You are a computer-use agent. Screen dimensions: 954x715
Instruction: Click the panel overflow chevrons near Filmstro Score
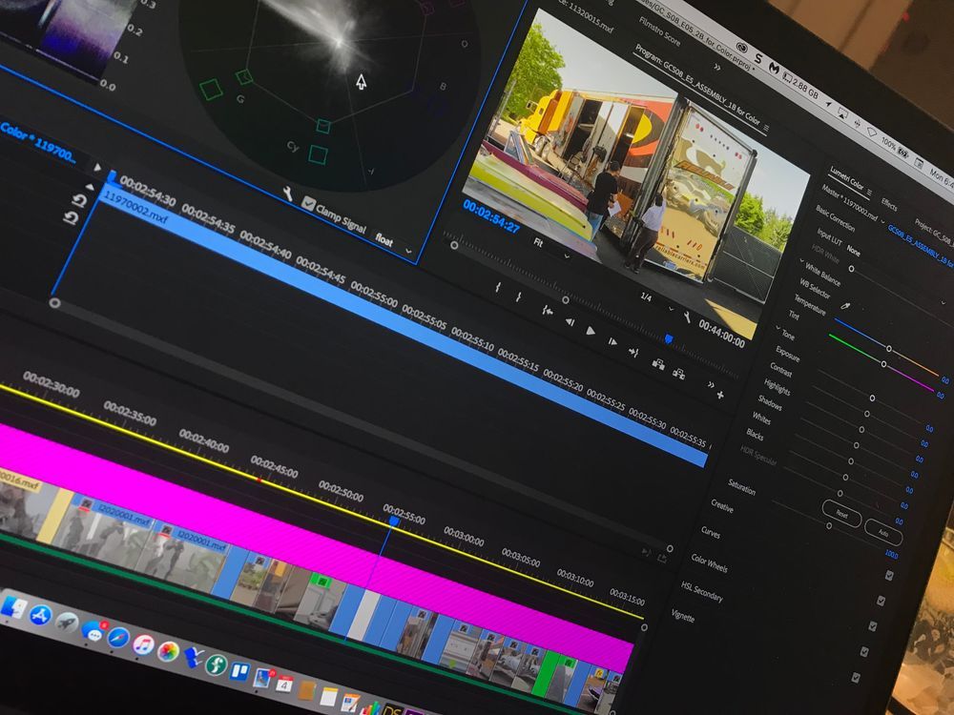pos(718,67)
